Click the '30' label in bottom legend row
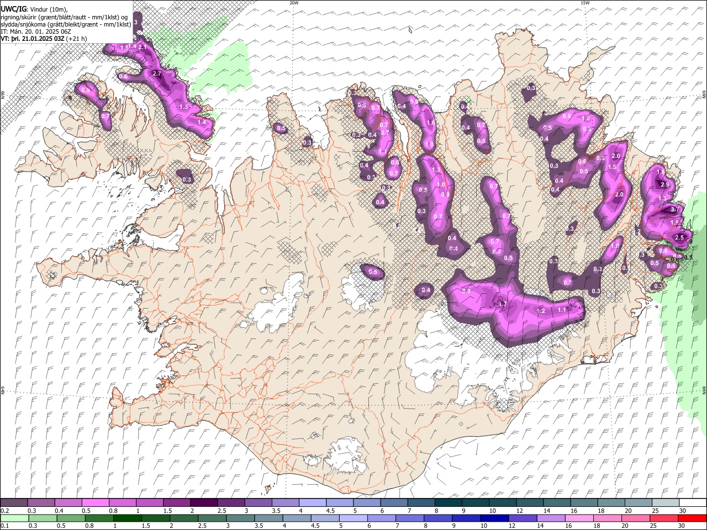The width and height of the screenshot is (707, 530). click(x=682, y=526)
